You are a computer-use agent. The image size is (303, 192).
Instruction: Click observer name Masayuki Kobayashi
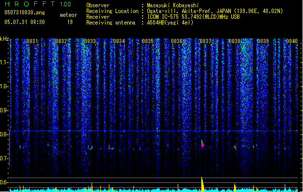(173, 5)
